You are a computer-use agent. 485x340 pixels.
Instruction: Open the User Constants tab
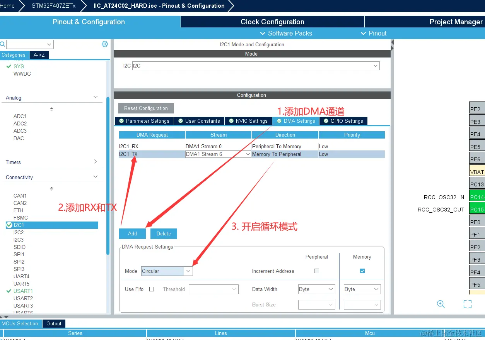coord(199,121)
